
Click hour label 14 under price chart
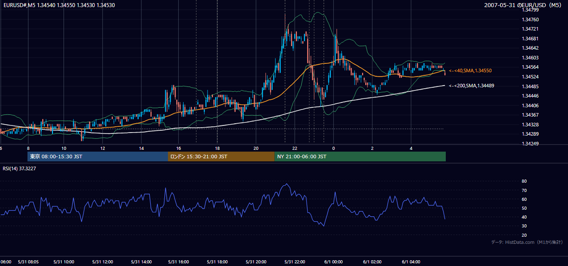click(141, 148)
